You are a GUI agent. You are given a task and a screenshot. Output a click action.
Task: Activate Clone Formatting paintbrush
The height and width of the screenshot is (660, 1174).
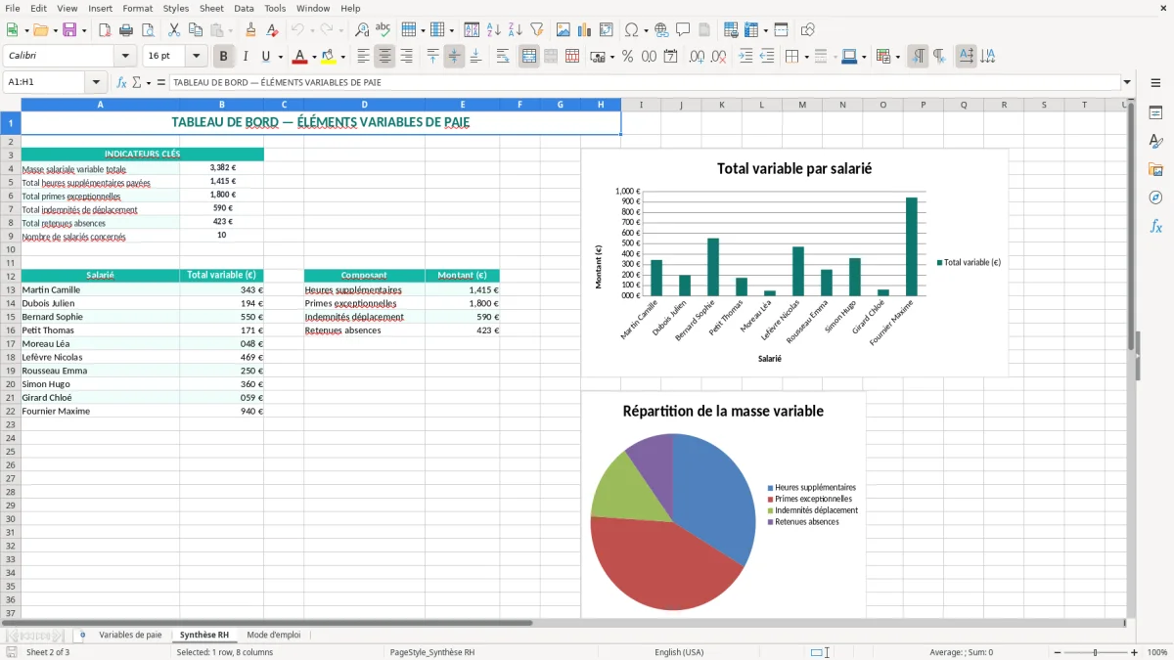251,30
